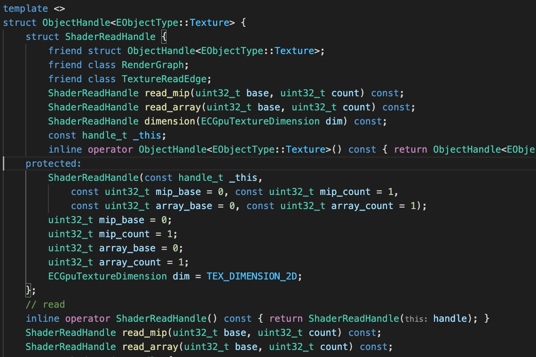Image resolution: width=536 pixels, height=357 pixels.
Task: Click the EObjectType::Texture type reference
Action: [x=173, y=23]
